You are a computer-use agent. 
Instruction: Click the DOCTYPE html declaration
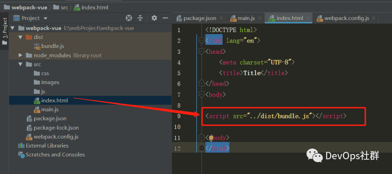(231, 30)
